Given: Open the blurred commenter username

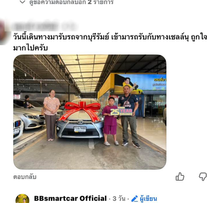Looking at the screenshot, I should tap(45, 26).
